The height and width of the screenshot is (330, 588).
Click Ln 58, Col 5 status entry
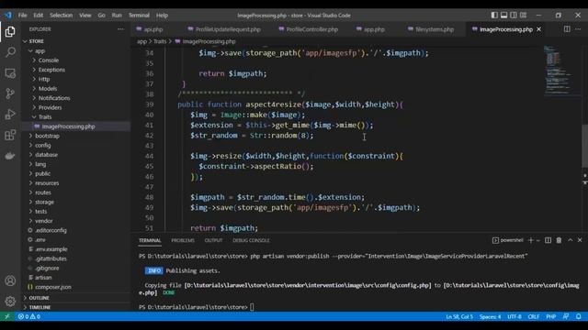point(459,316)
